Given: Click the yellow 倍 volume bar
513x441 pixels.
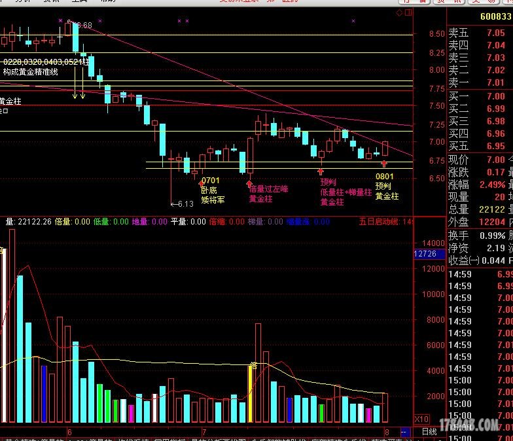Looking at the screenshot, I should point(250,394).
